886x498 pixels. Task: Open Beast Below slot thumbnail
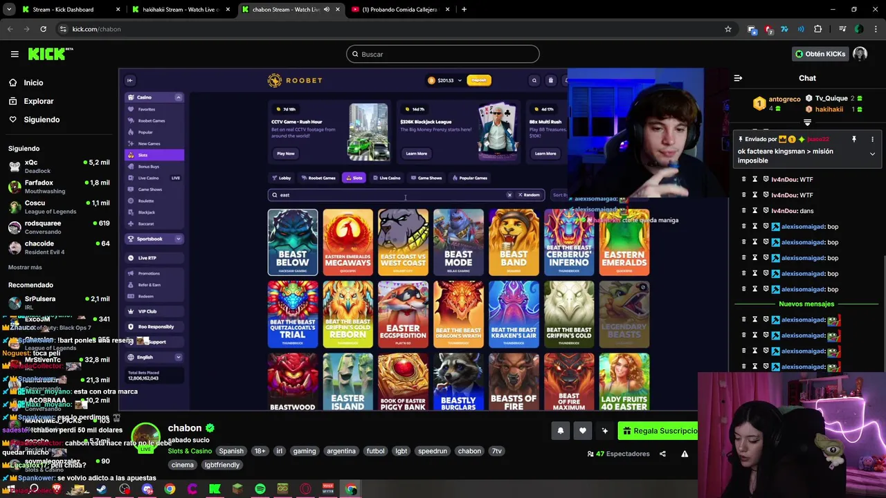(293, 242)
